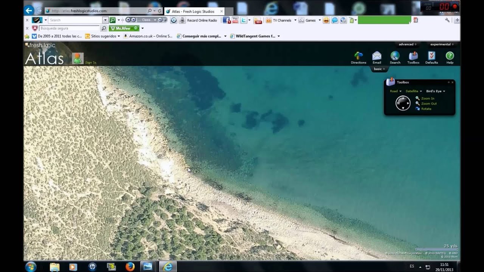Open the Directions tool in Atlas

358,56
